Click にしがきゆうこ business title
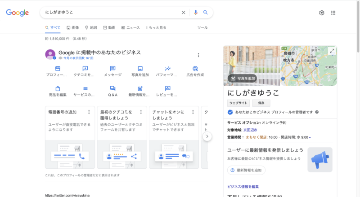This screenshot has width=360, height=197. [x=253, y=93]
